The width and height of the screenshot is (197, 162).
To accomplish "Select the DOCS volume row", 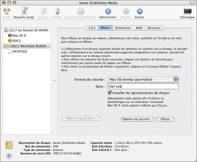I will pos(27,41).
